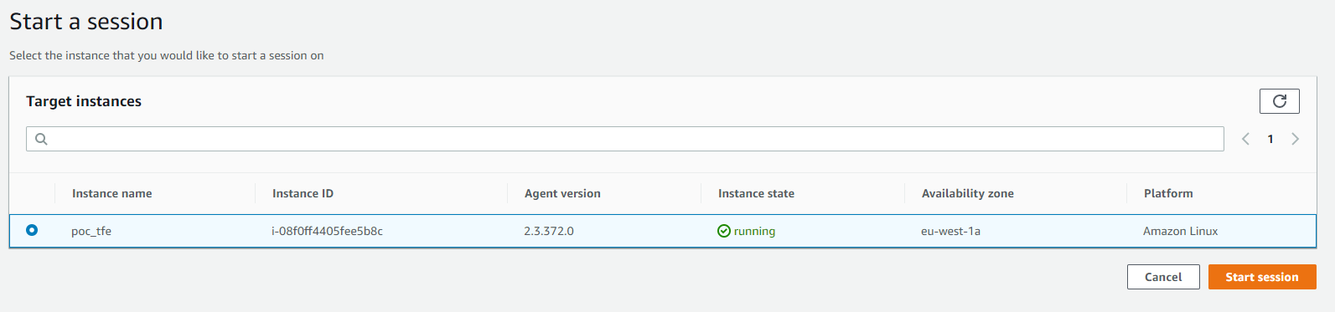Click the Availability zone column header
Screen dimensions: 1335x312
(x=968, y=193)
